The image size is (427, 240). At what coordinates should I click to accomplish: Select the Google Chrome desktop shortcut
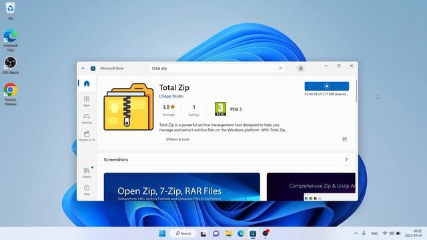11,94
